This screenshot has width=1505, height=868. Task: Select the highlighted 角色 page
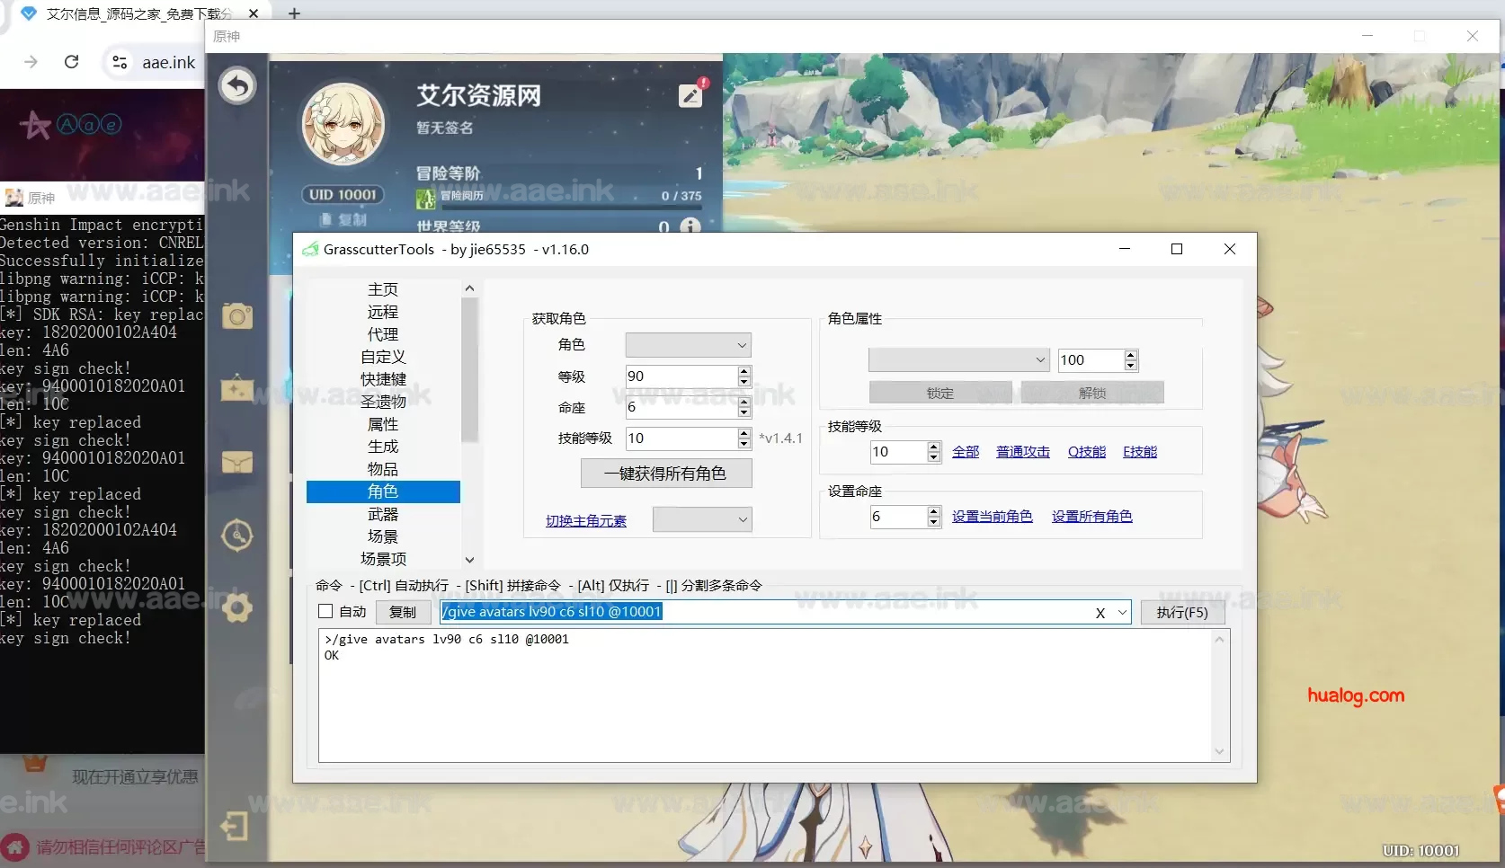tap(383, 492)
